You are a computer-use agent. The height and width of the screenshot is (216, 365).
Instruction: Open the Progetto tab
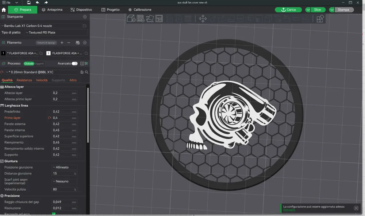click(111, 10)
